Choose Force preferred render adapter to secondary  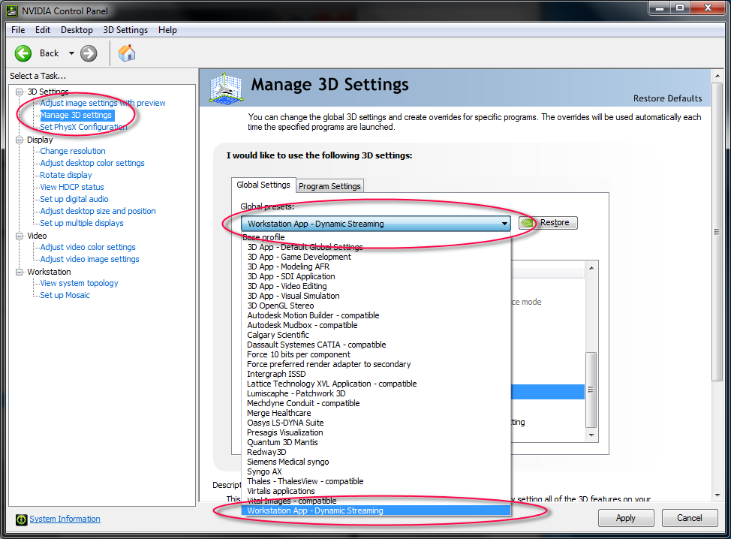click(376, 365)
